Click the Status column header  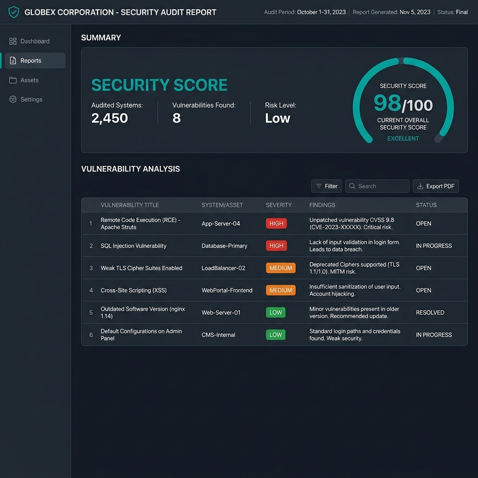tap(426, 205)
